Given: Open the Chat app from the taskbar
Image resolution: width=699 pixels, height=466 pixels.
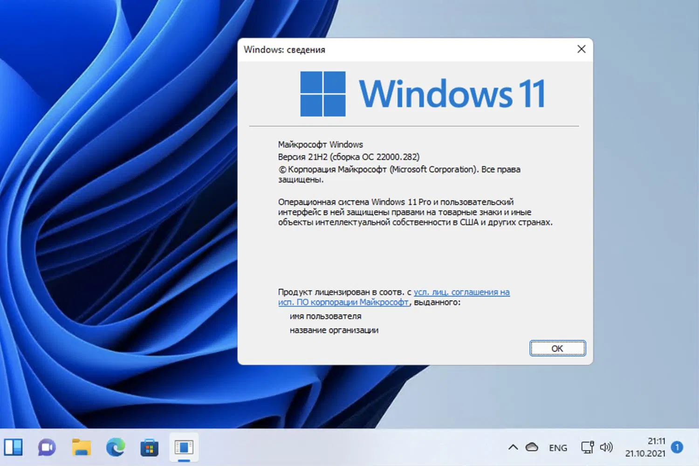Looking at the screenshot, I should click(46, 447).
